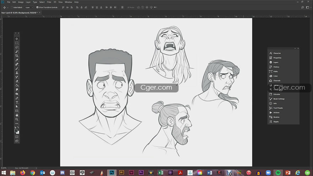Swap foreground and background colors
The height and width of the screenshot is (176, 313).
[x=18, y=127]
